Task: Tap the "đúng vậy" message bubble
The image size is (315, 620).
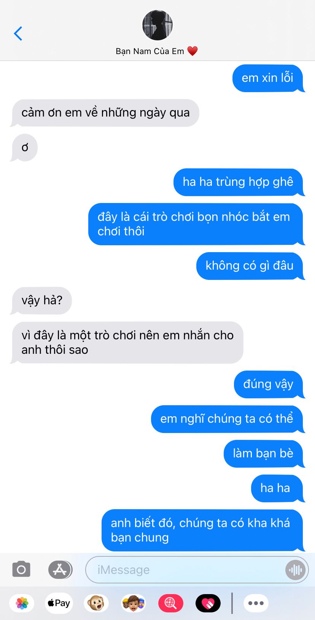Action: (269, 384)
